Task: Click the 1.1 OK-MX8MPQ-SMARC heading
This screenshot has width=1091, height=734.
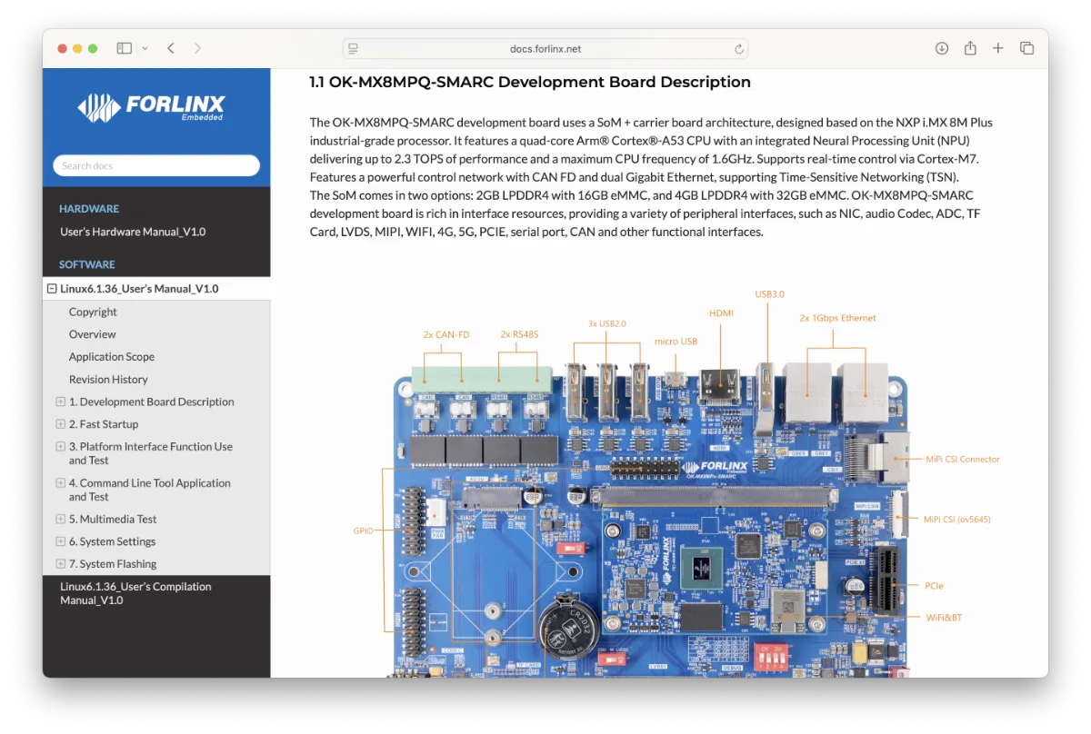Action: 530,82
